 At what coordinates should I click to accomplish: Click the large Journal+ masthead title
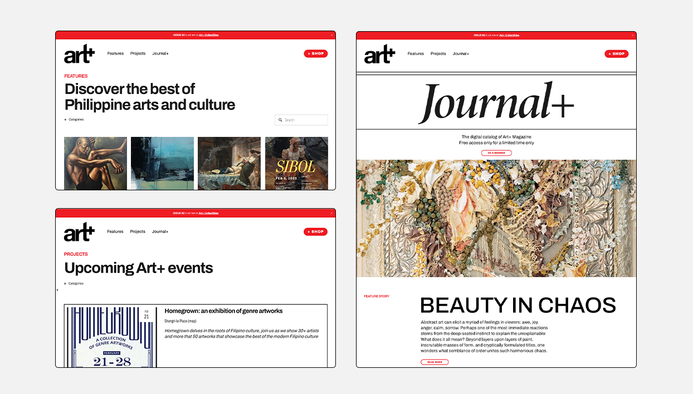pyautogui.click(x=496, y=103)
